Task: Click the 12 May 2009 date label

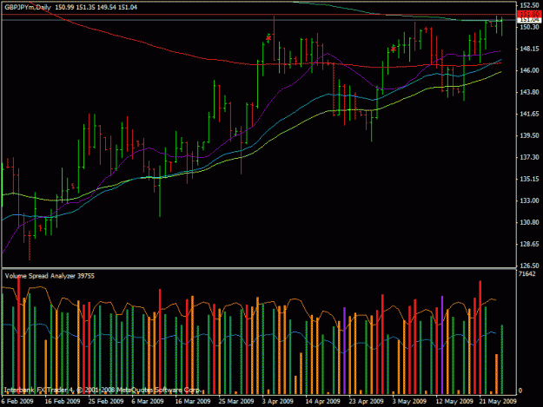Action: (454, 401)
